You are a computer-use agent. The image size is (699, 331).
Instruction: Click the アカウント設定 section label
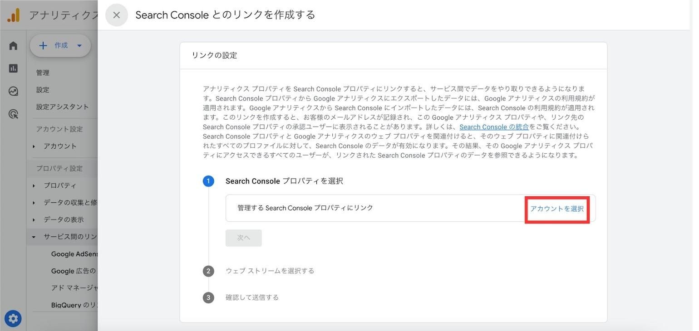[x=59, y=129]
